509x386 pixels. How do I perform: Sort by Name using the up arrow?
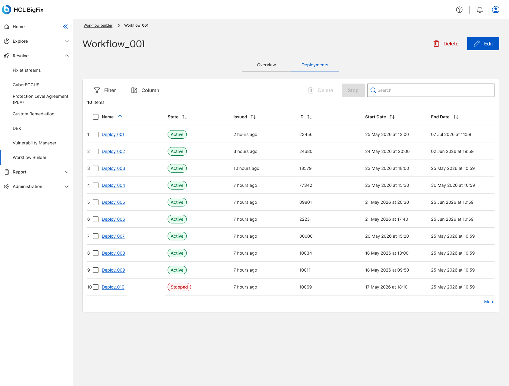coord(120,117)
